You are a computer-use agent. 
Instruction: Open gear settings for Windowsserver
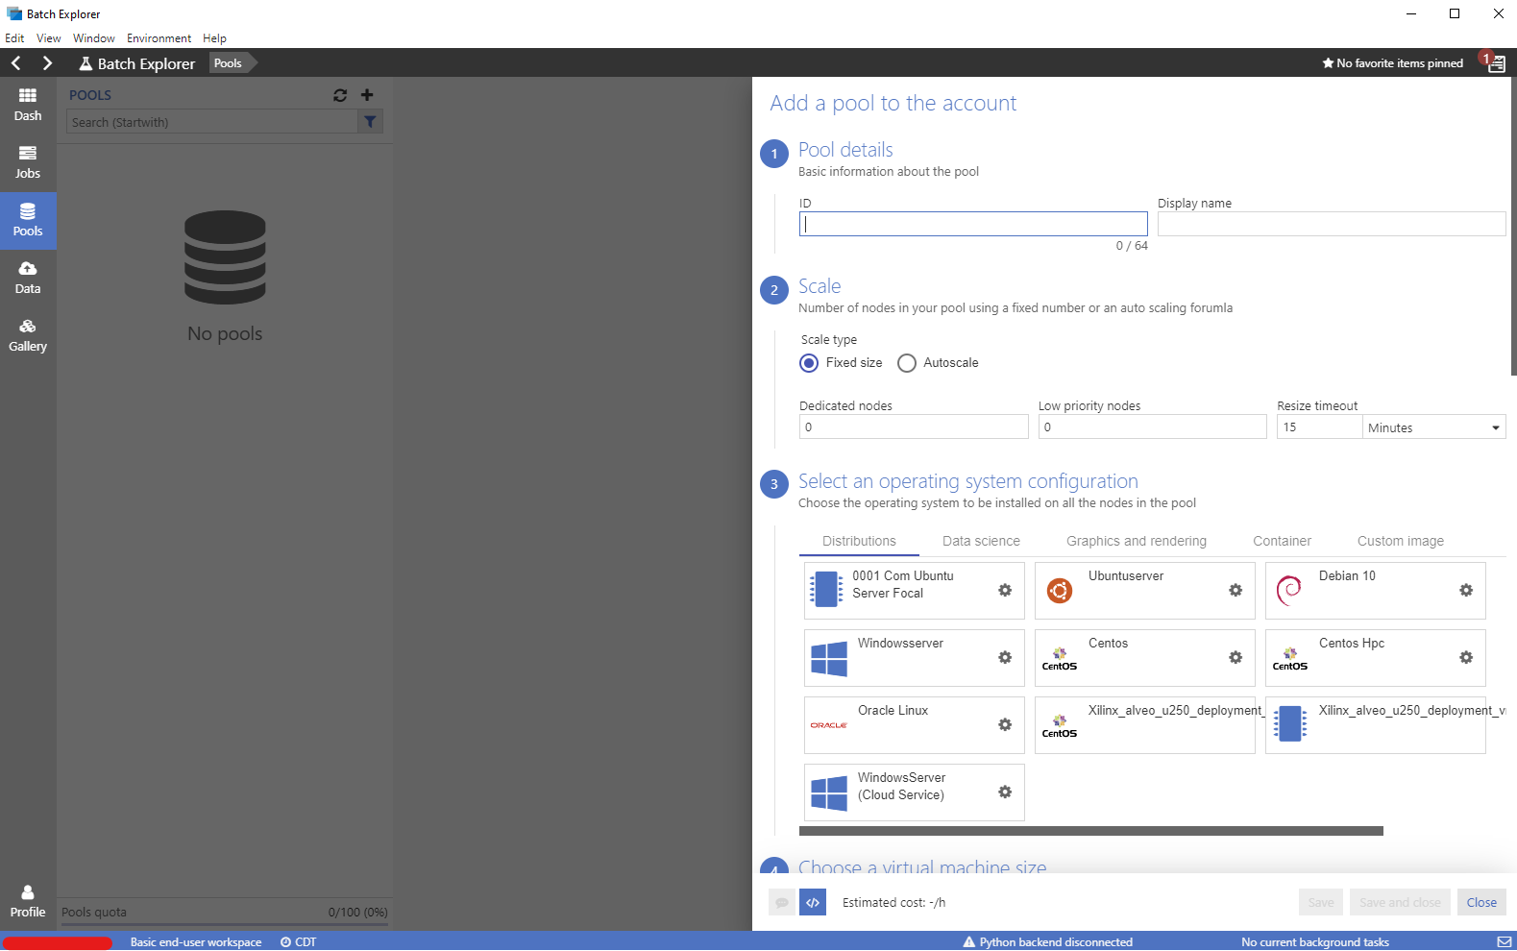click(1005, 657)
